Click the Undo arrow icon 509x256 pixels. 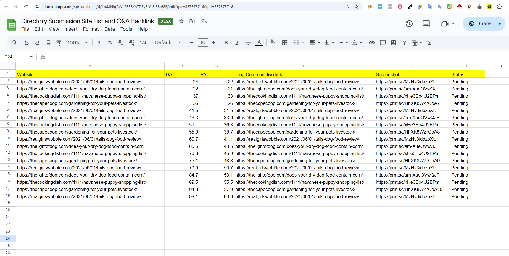click(27, 42)
